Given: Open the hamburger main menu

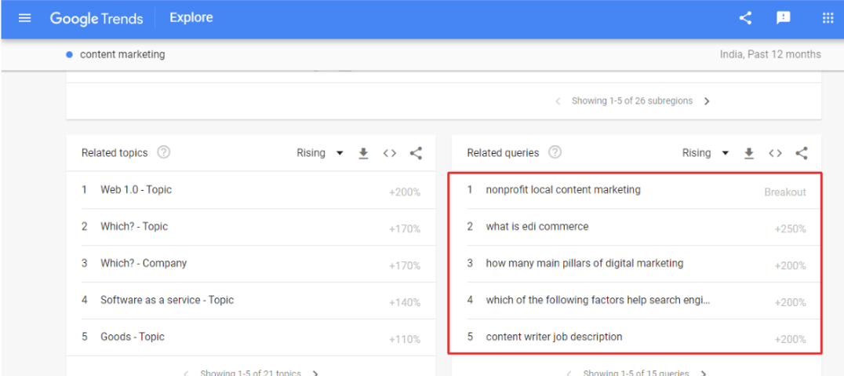Looking at the screenshot, I should 24,18.
